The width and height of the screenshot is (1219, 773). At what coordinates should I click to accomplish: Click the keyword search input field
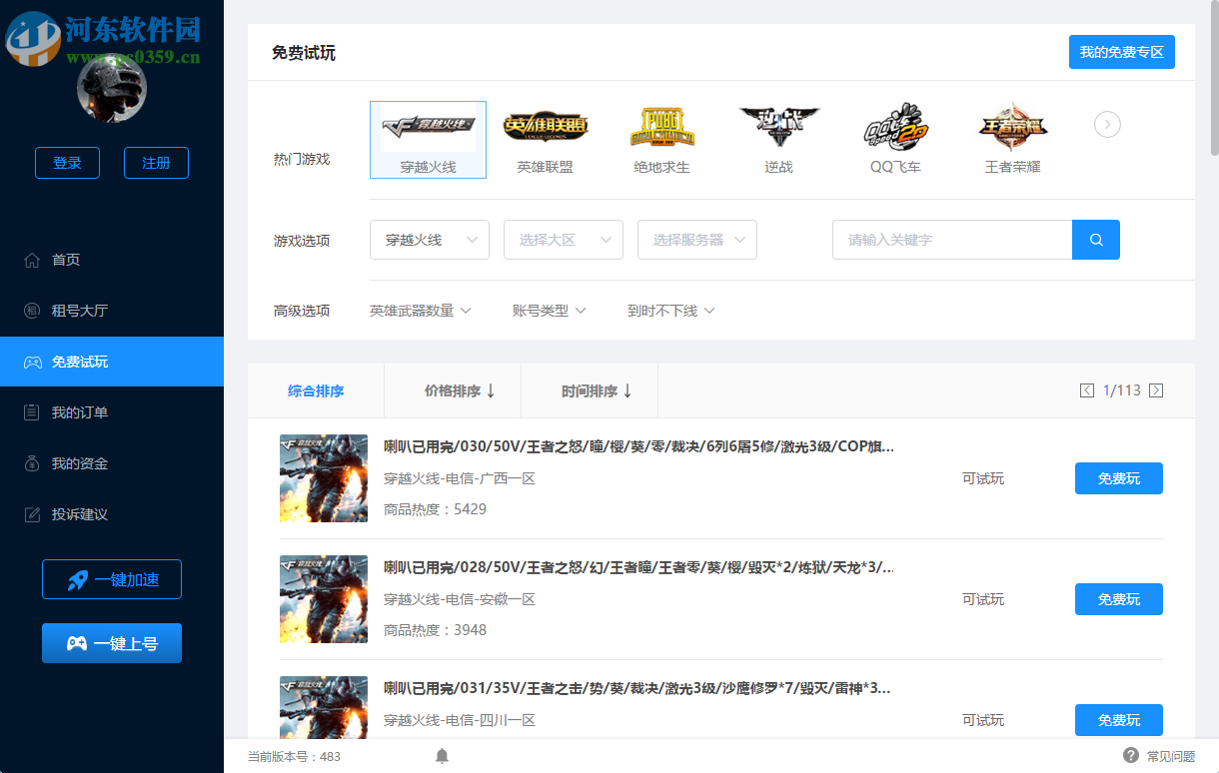[949, 240]
